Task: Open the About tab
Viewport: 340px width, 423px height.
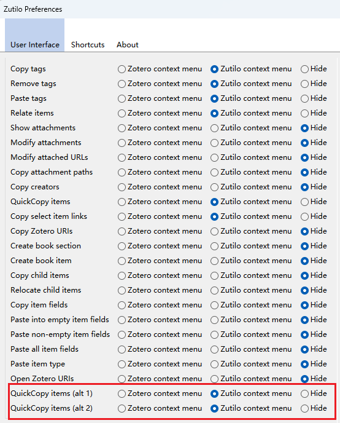Action: (127, 44)
